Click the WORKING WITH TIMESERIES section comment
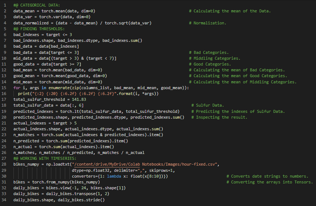Screen dimensions: 316x206 [45, 159]
